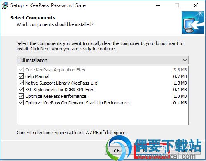
Task: Click the setup installer icon in title bar
Action: [5, 5]
